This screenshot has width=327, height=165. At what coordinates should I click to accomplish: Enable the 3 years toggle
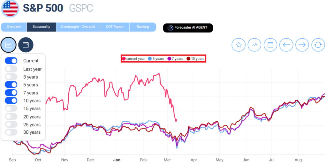pos(11,77)
